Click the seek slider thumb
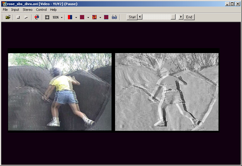Image resolution: width=242 pixels, height=166 pixels. coord(173,17)
